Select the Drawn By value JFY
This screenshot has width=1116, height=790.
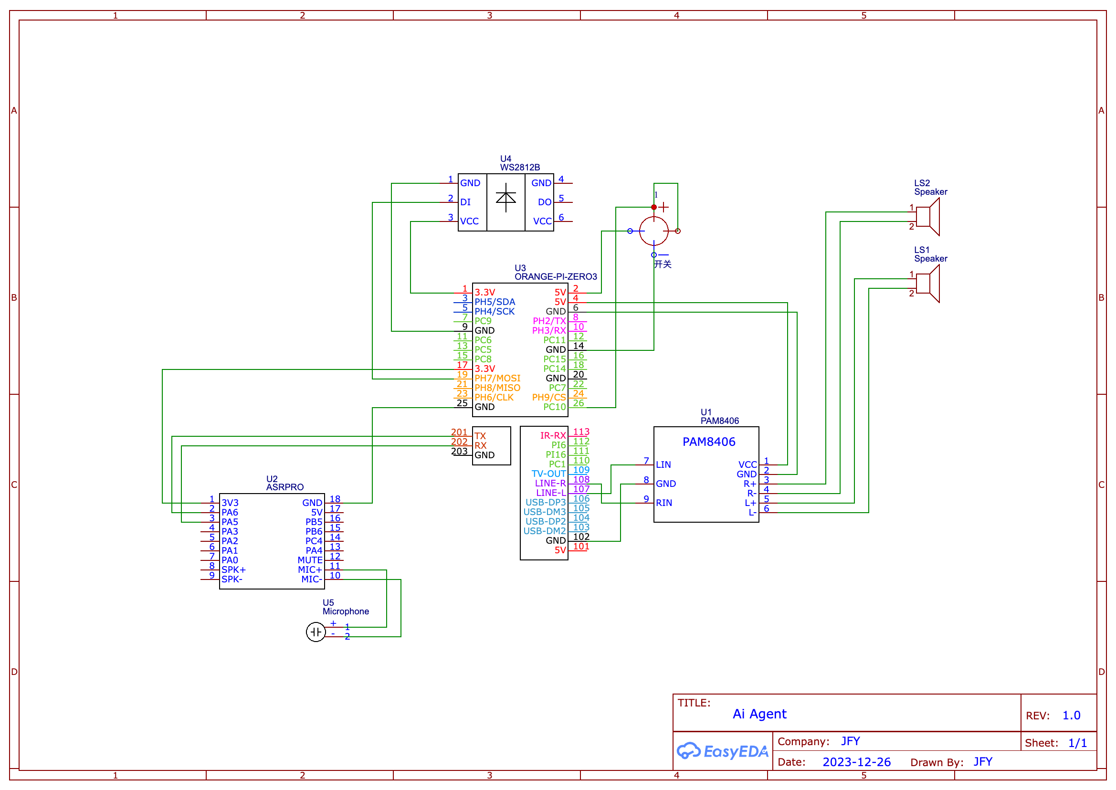(x=983, y=762)
